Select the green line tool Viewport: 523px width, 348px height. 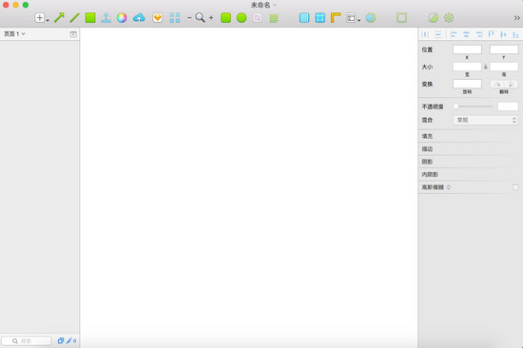click(74, 18)
